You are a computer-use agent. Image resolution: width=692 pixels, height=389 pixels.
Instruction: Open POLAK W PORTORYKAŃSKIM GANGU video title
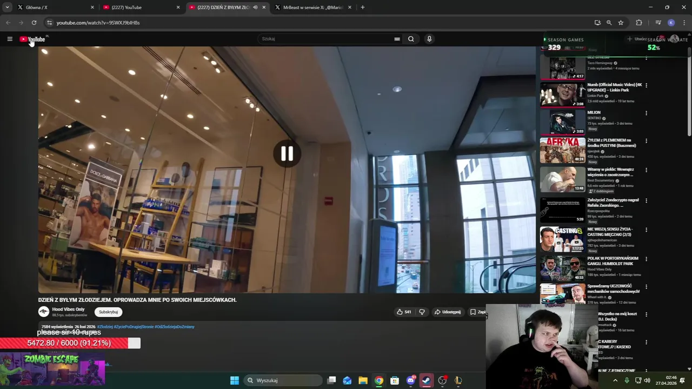click(x=613, y=261)
